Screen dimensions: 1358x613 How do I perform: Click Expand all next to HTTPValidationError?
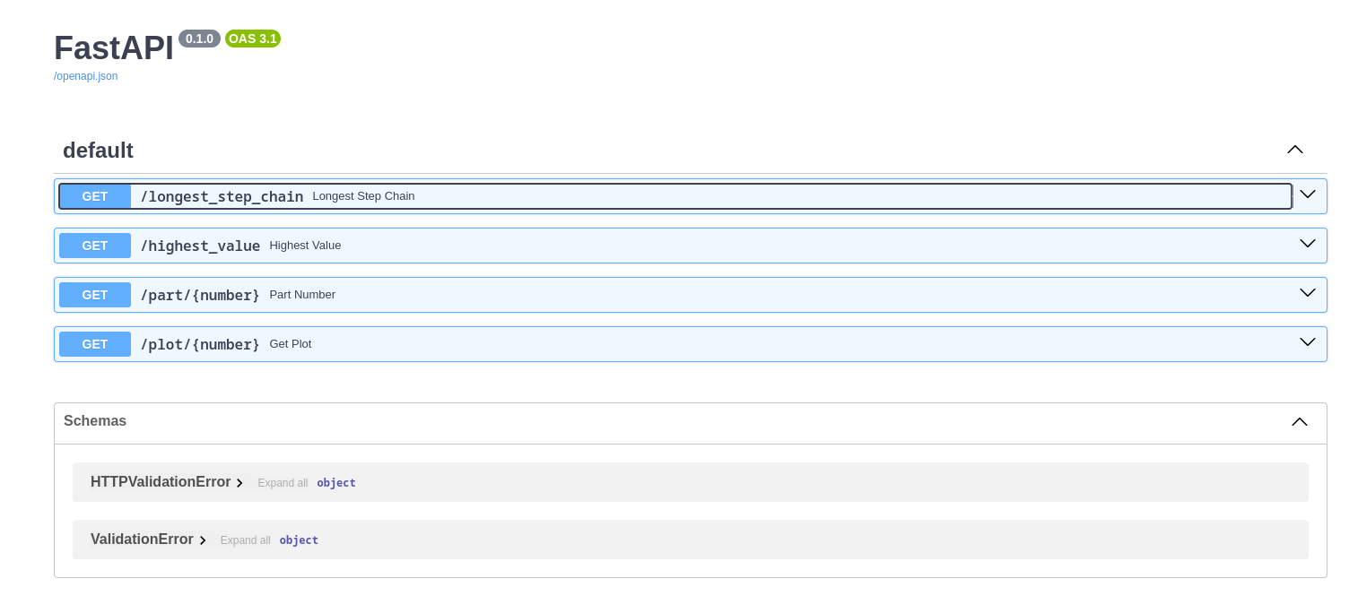point(283,483)
